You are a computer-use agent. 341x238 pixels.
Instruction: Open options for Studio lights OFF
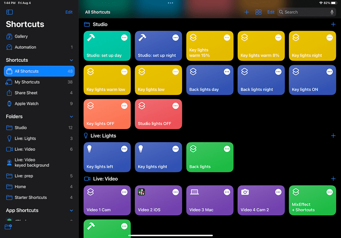click(176, 106)
